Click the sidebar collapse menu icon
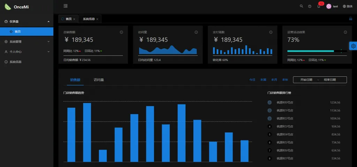This screenshot has height=167, width=357. 66,6
